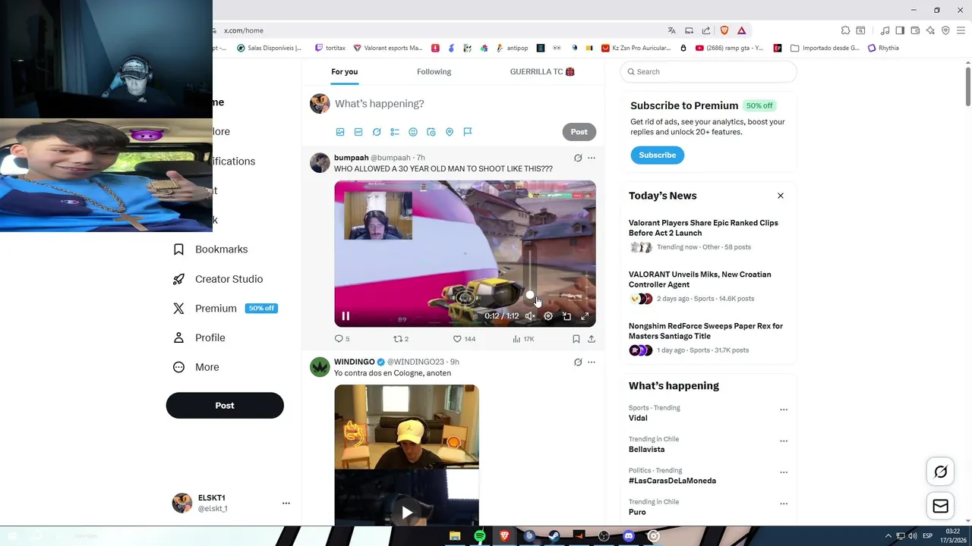Go to Profile in the sidebar
The height and width of the screenshot is (546, 972).
point(200,338)
